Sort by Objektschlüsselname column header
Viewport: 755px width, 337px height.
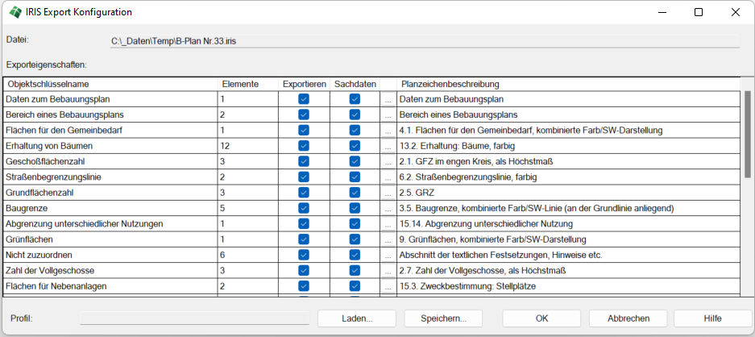tap(110, 84)
